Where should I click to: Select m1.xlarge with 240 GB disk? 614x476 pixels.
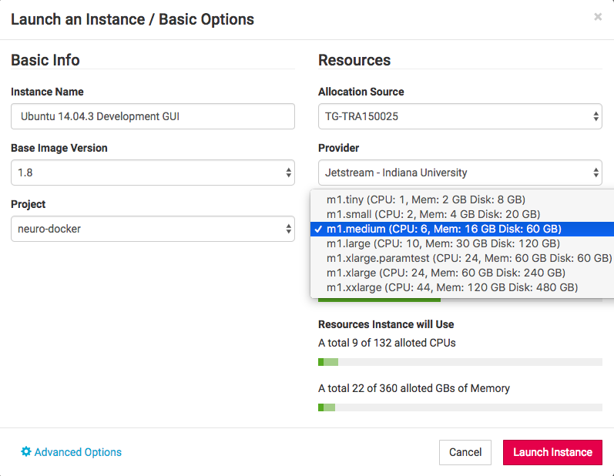(x=445, y=273)
